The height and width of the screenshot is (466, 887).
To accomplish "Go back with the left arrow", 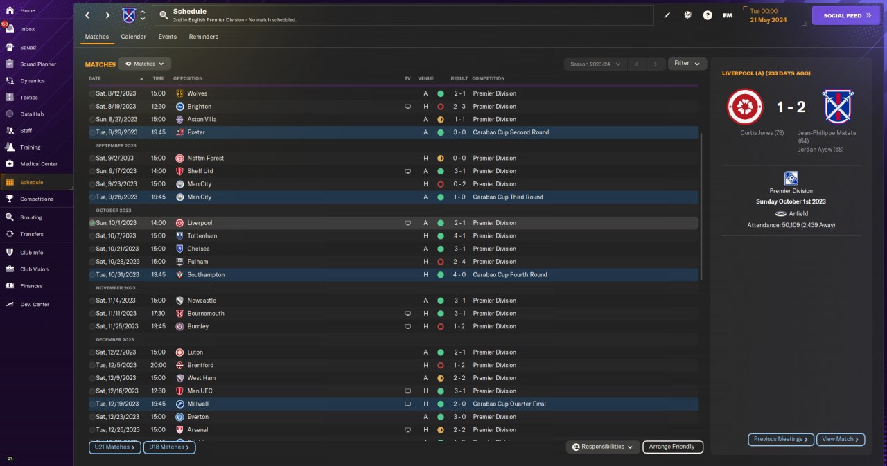I will [87, 15].
